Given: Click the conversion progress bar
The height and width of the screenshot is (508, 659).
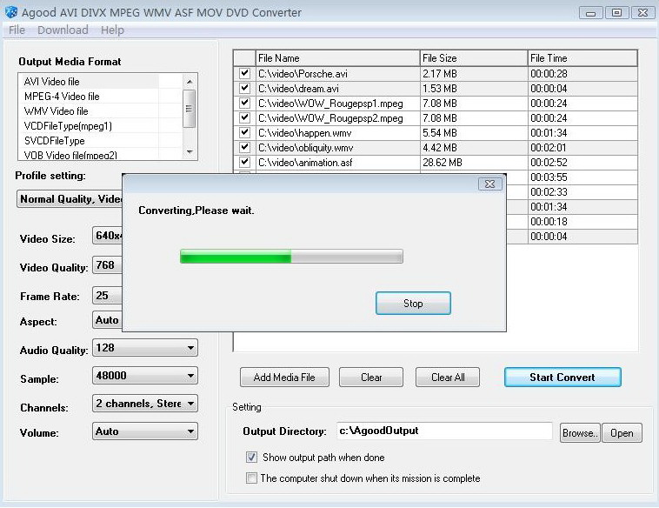Looking at the screenshot, I should tap(291, 256).
